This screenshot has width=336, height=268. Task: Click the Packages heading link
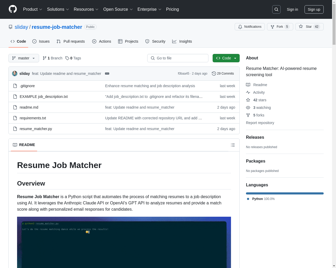256,161
